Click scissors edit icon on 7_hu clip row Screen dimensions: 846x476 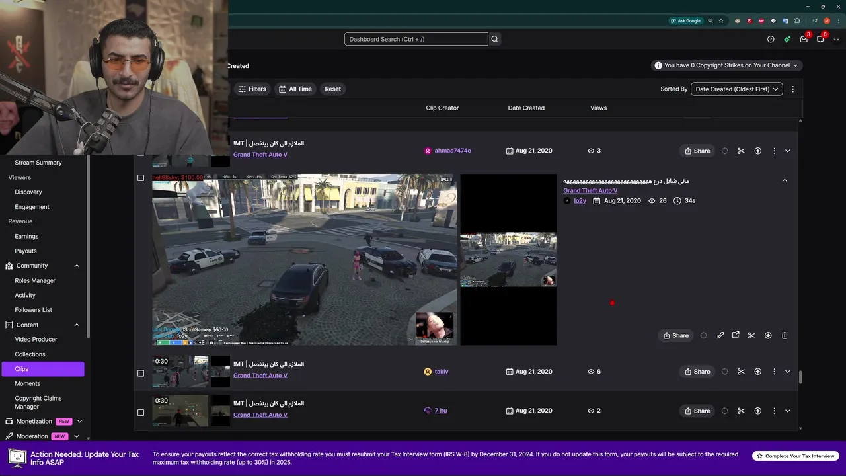point(741,411)
